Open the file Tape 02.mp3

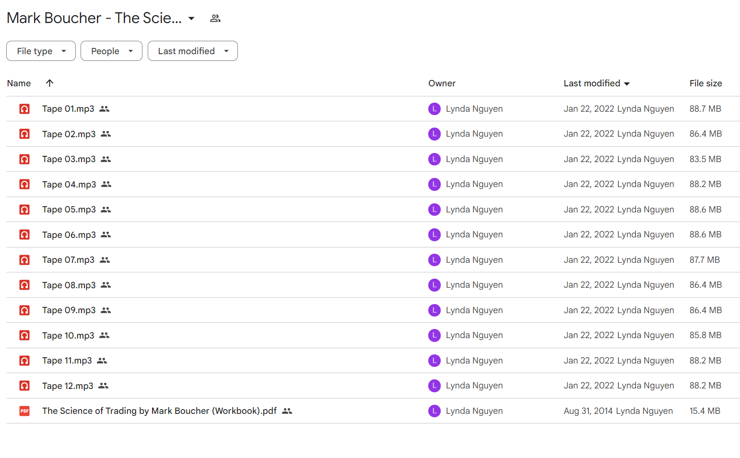(x=69, y=134)
